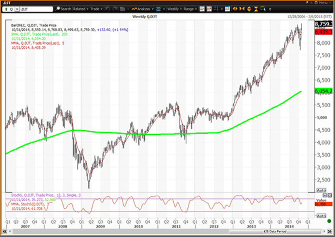Screen dimensions: 335x237
Task: Click the redo arrow in toolbar
Action: (115, 9)
